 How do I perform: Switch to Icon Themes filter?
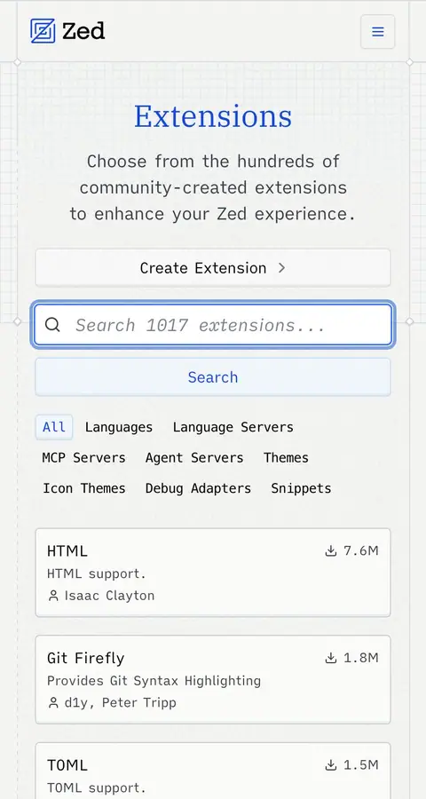(84, 488)
